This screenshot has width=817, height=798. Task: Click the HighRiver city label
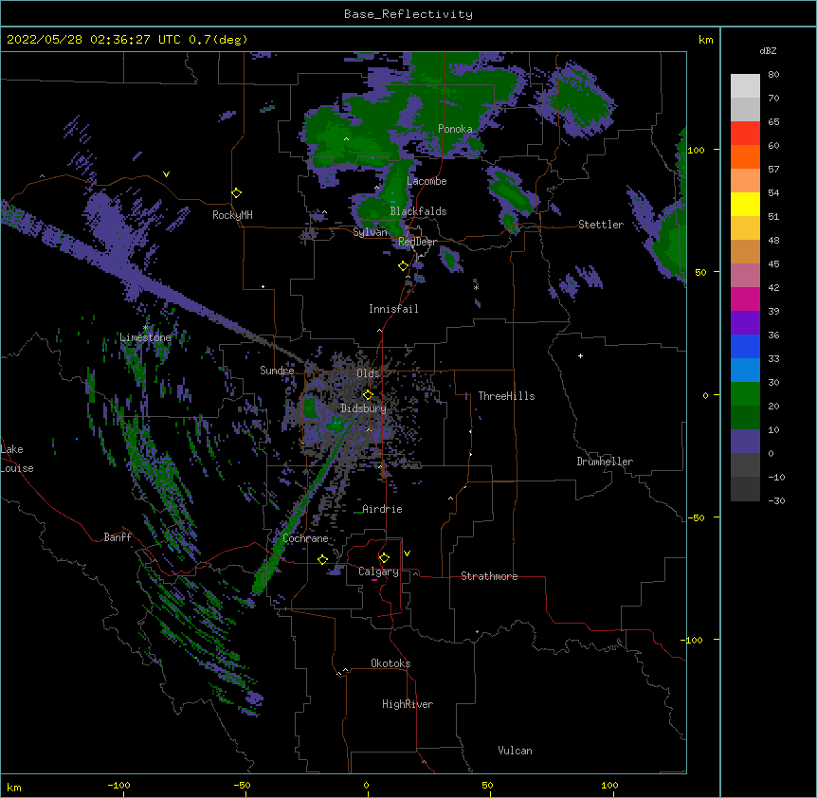tap(408, 704)
